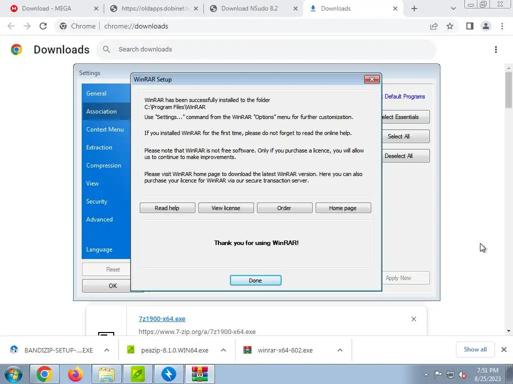Screen dimensions: 513x384
Task: Open PeaZip from the taskbar
Action: 138,374
